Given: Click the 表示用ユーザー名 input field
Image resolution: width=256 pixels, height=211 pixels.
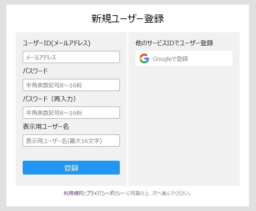Looking at the screenshot, I should pyautogui.click(x=71, y=141).
